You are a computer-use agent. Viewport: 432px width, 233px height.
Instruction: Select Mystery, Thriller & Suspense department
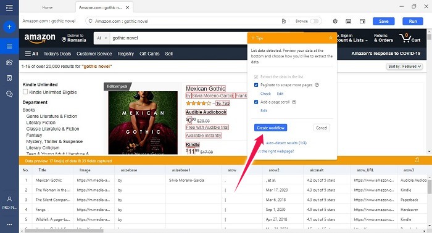pos(54,141)
